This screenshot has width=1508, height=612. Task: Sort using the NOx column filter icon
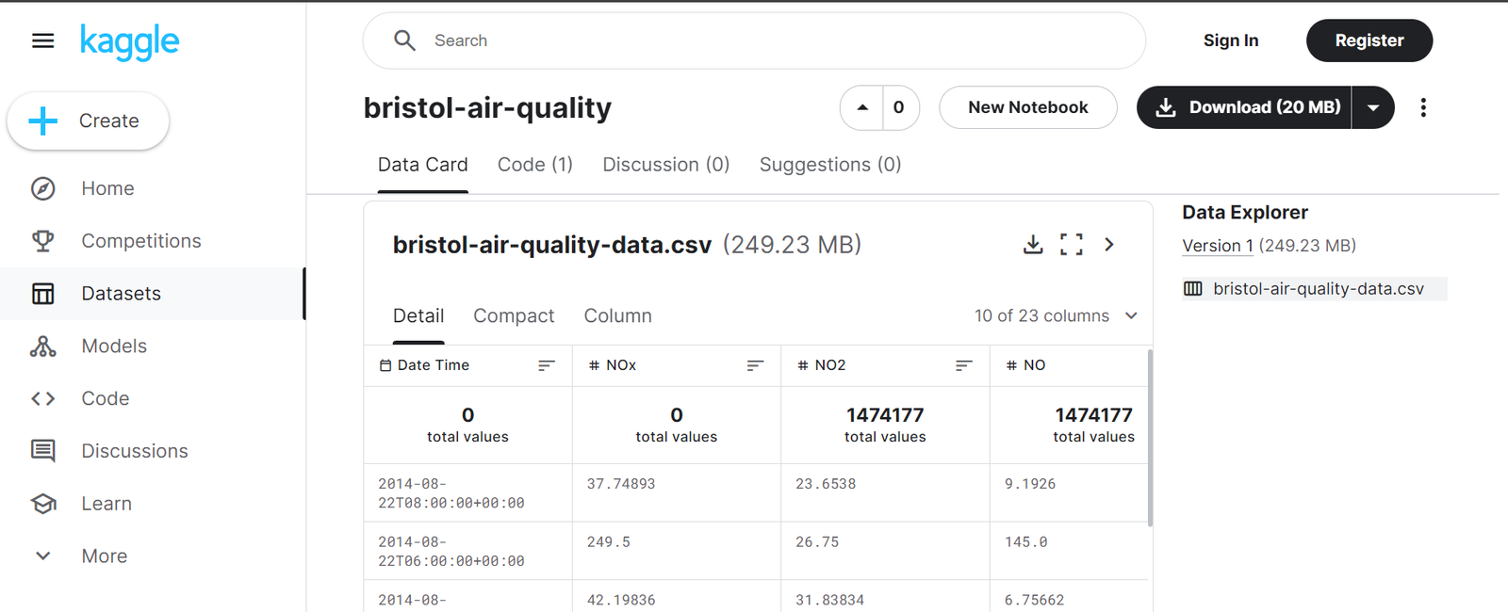755,365
